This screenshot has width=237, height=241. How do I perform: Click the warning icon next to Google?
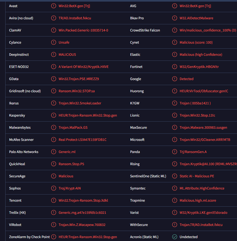coord(175,79)
